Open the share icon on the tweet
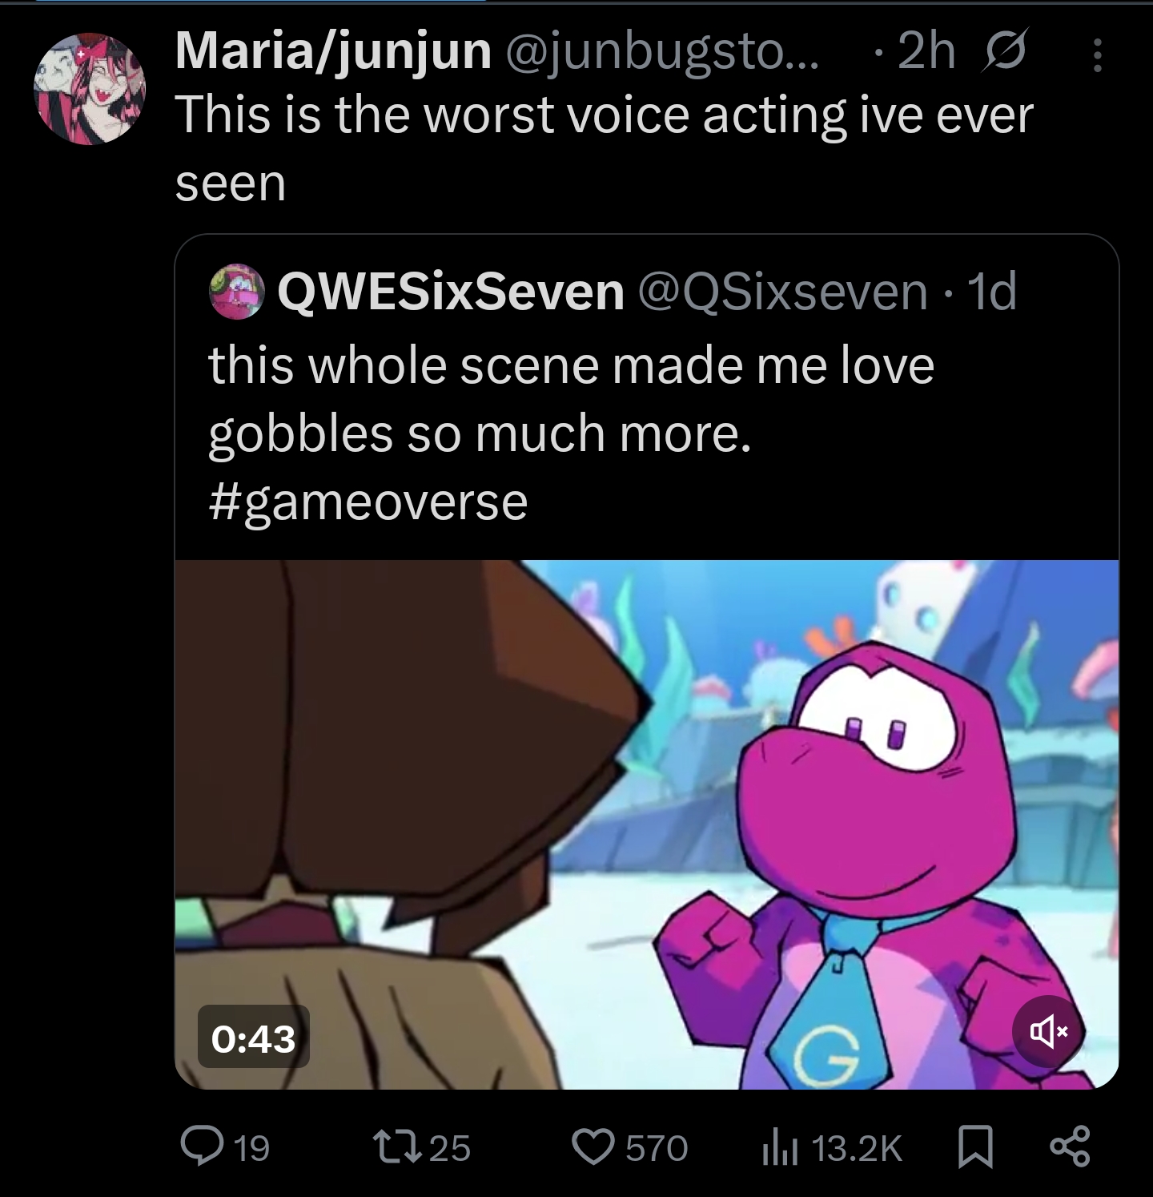The width and height of the screenshot is (1153, 1197). pos(1069,1147)
